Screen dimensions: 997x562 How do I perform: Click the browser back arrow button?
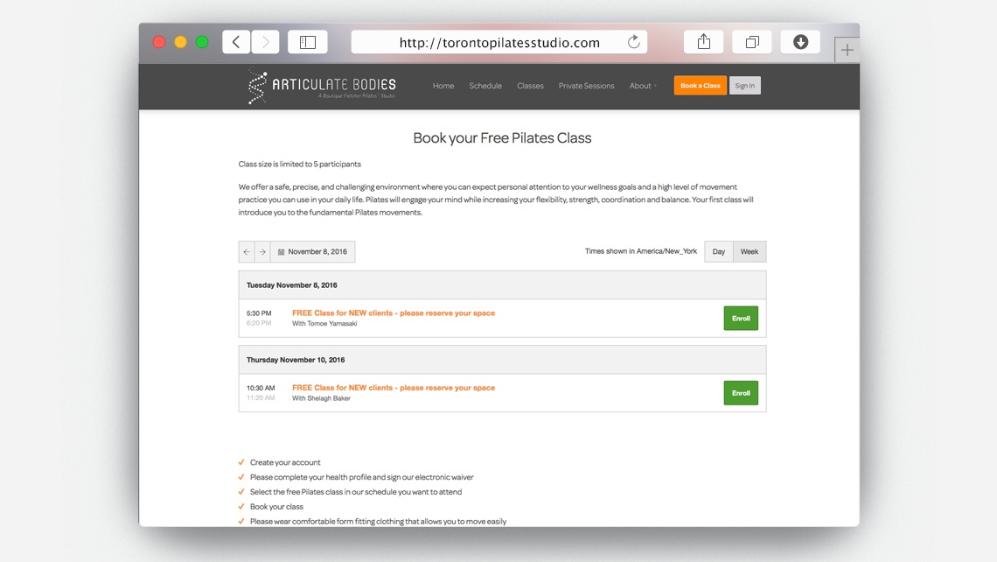pos(236,42)
